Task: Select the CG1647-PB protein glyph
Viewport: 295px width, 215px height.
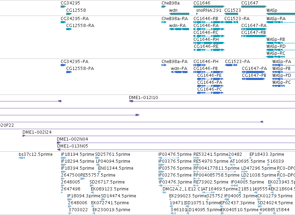Action: click(x=253, y=79)
